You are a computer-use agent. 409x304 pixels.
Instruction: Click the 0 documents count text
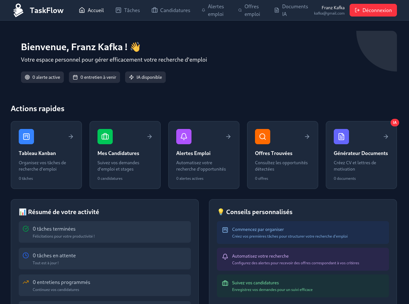[x=345, y=179]
